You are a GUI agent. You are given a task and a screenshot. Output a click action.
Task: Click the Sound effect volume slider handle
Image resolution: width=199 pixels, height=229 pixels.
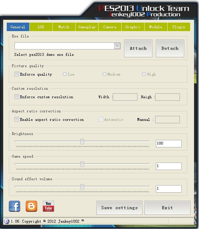(x=82, y=187)
